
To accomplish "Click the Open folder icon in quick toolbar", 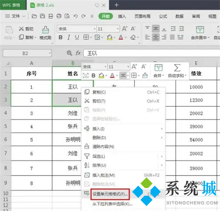I will tap(34, 16).
